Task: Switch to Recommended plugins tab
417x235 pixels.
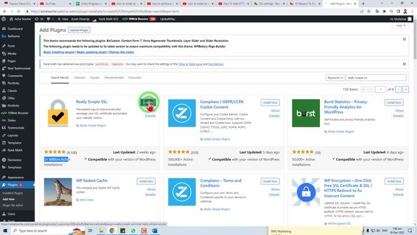Action: pyautogui.click(x=114, y=78)
